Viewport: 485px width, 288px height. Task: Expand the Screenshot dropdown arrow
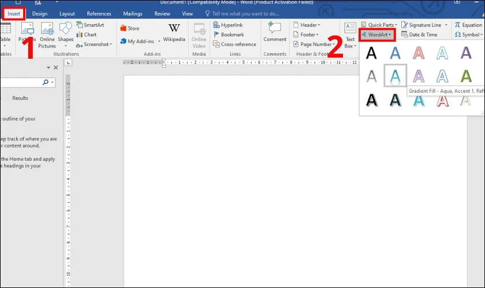111,44
